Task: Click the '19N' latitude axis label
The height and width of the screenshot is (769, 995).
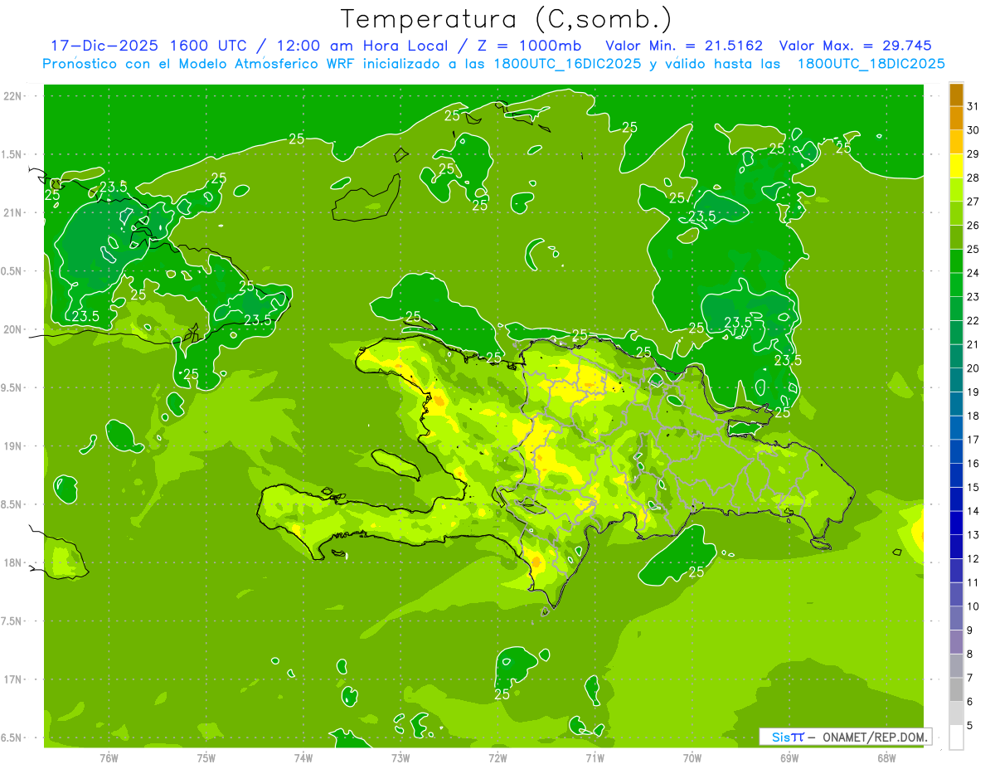Action: [x=14, y=446]
